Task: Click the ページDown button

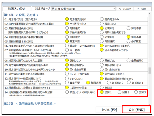Action: [125, 9]
